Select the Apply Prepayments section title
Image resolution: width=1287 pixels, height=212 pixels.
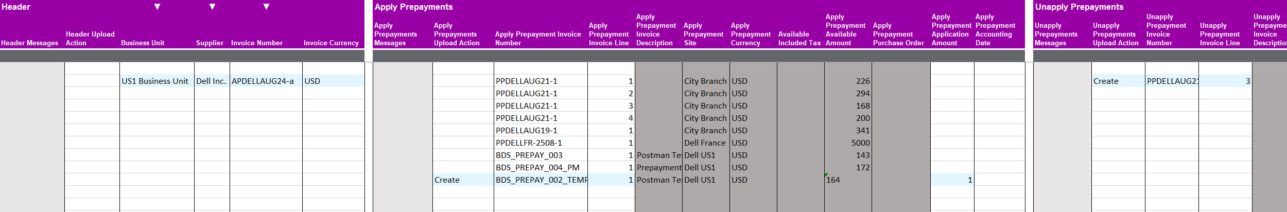pos(413,7)
